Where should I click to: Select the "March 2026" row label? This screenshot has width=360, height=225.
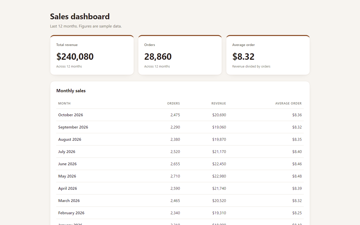[69, 201]
